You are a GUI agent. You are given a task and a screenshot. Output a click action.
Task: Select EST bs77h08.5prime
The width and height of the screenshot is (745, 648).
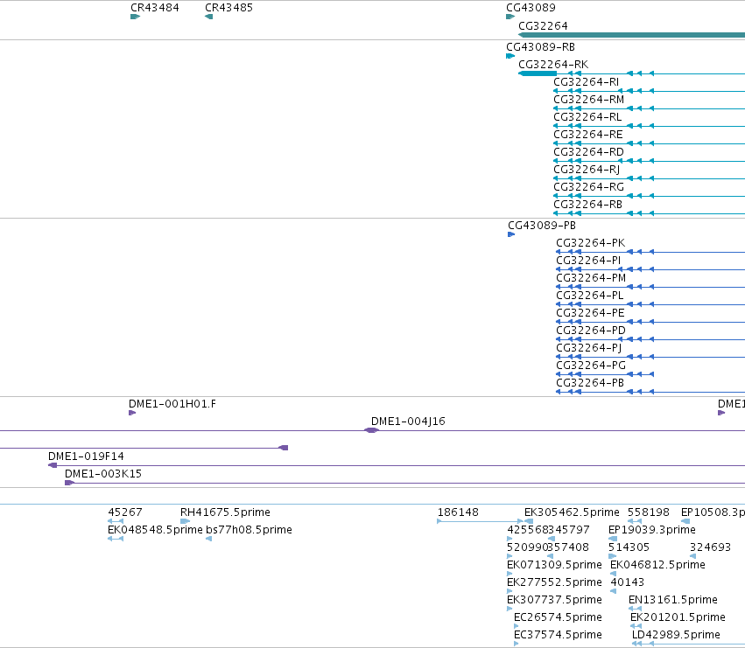click(249, 530)
